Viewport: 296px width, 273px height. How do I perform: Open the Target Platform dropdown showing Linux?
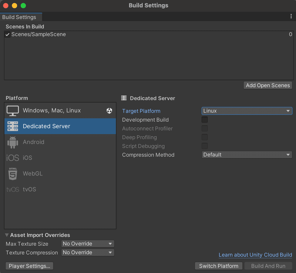(x=247, y=111)
